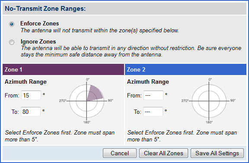Image resolution: width=249 pixels, height=163 pixels.
Task: Click Clear All Zones button
Action: [x=163, y=153]
